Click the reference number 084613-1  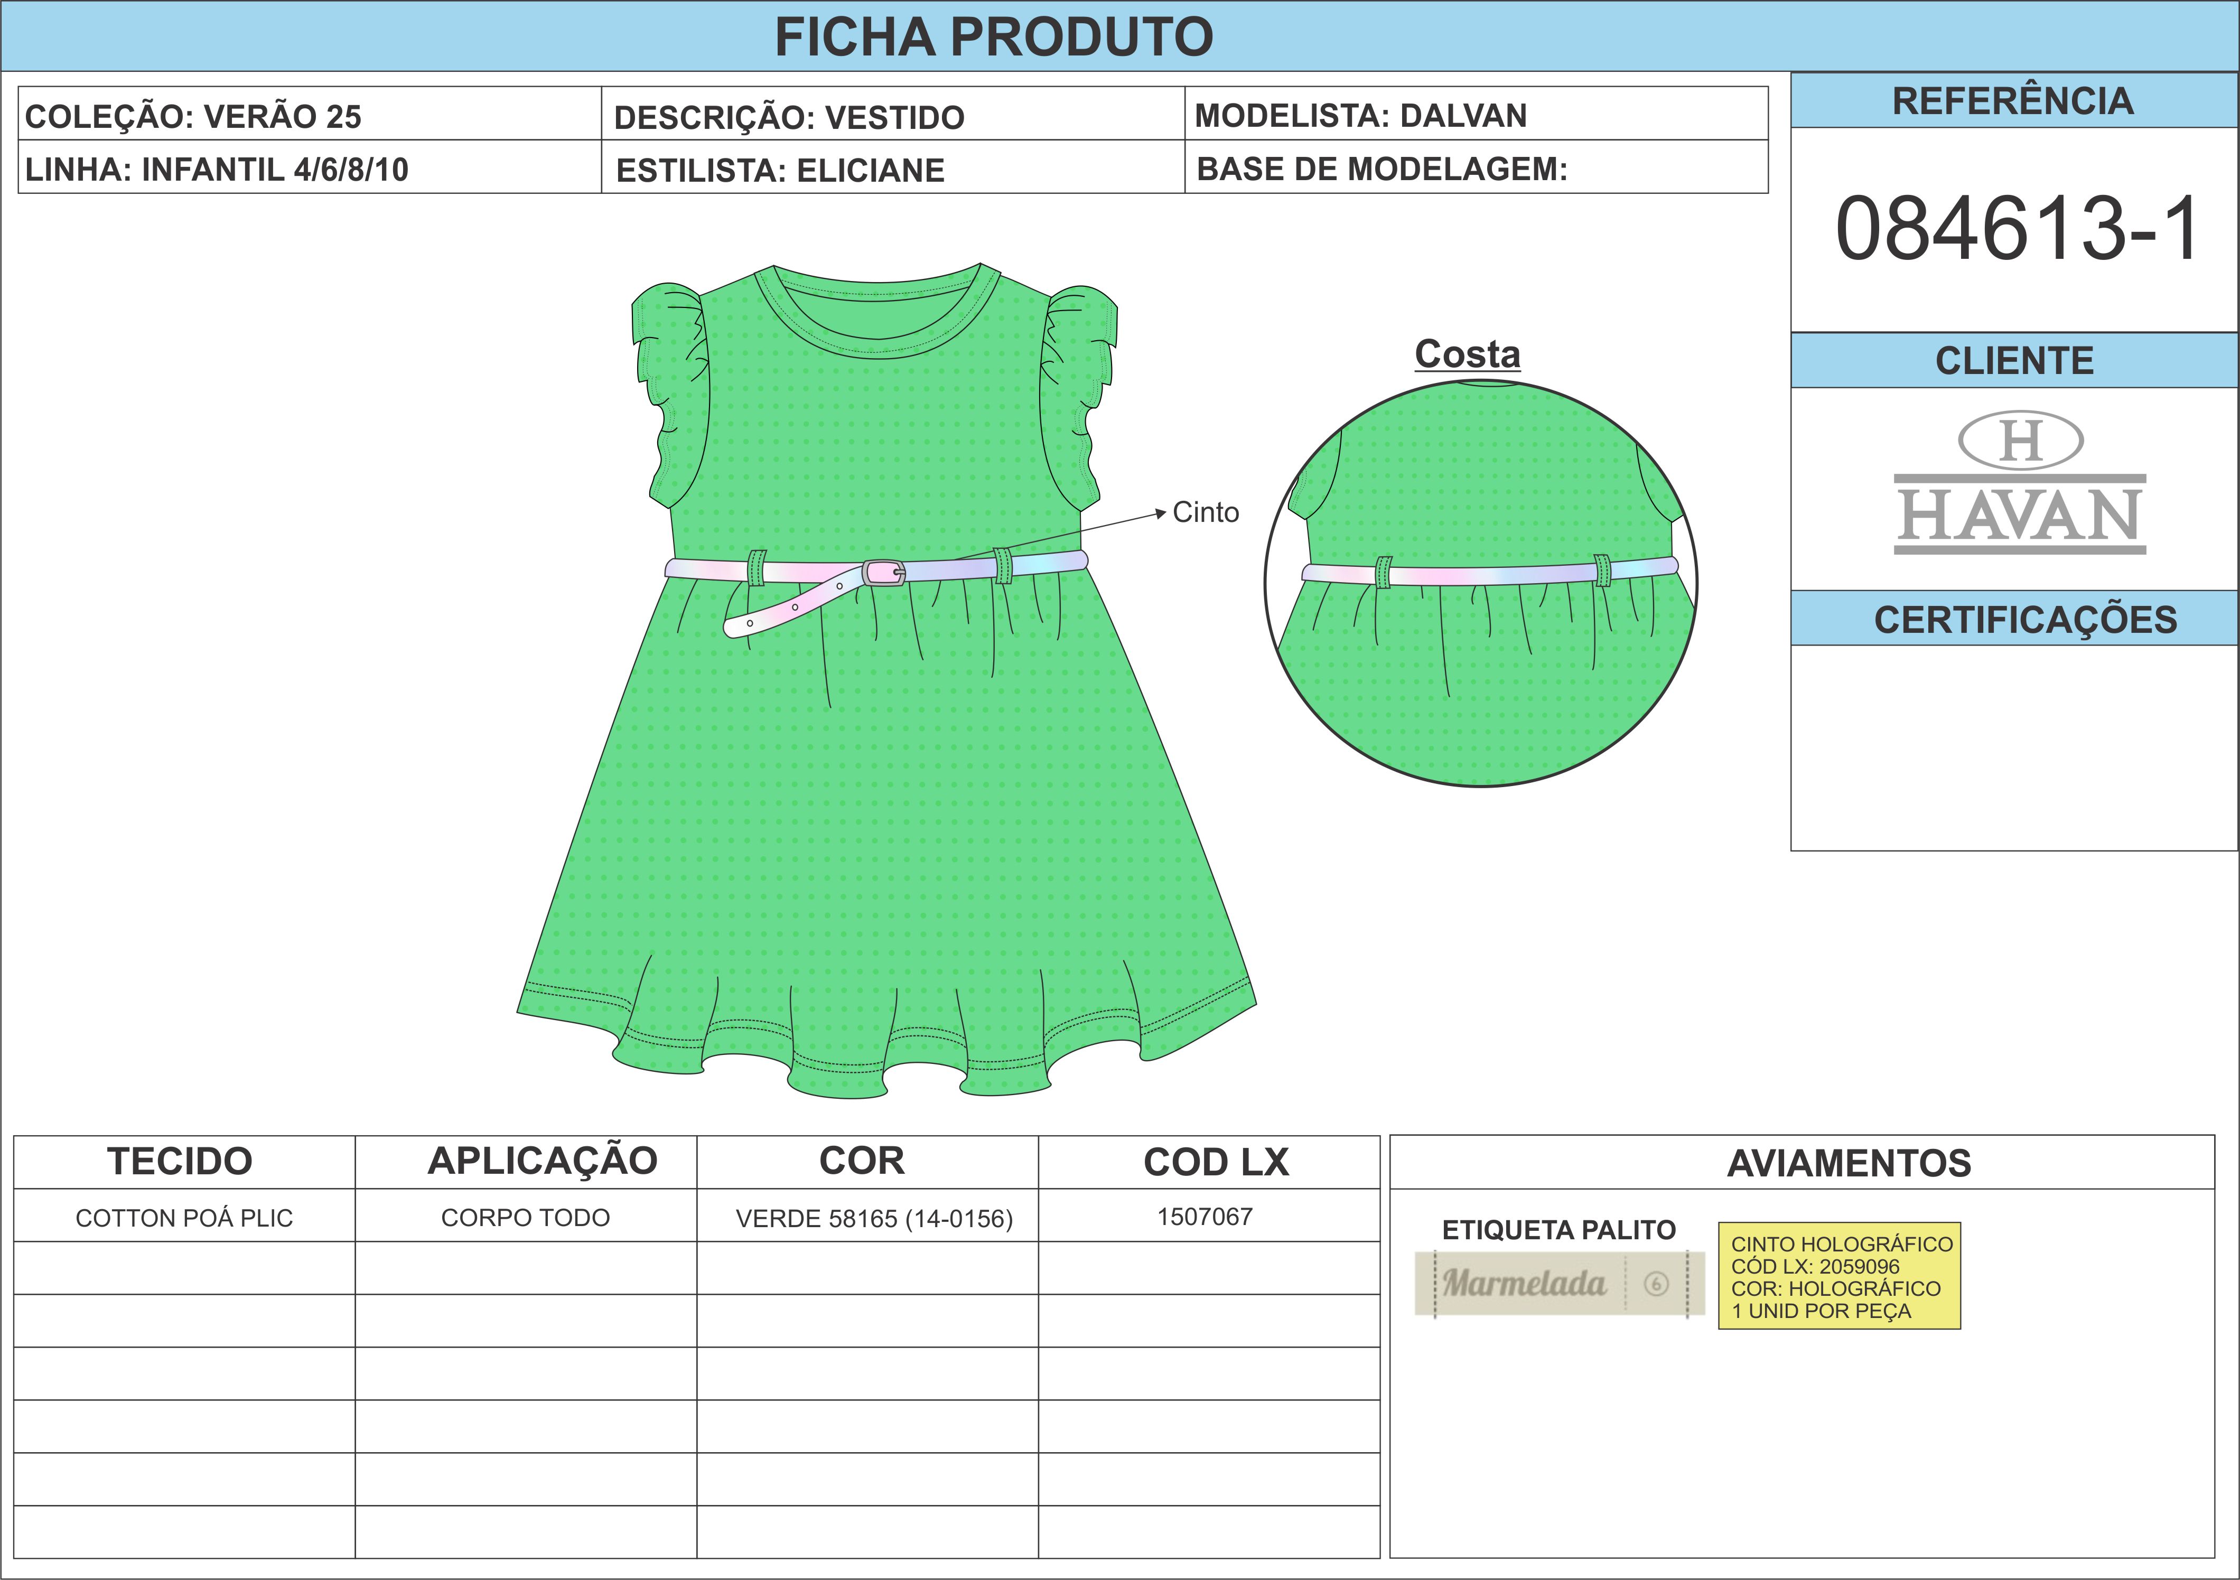2015,228
